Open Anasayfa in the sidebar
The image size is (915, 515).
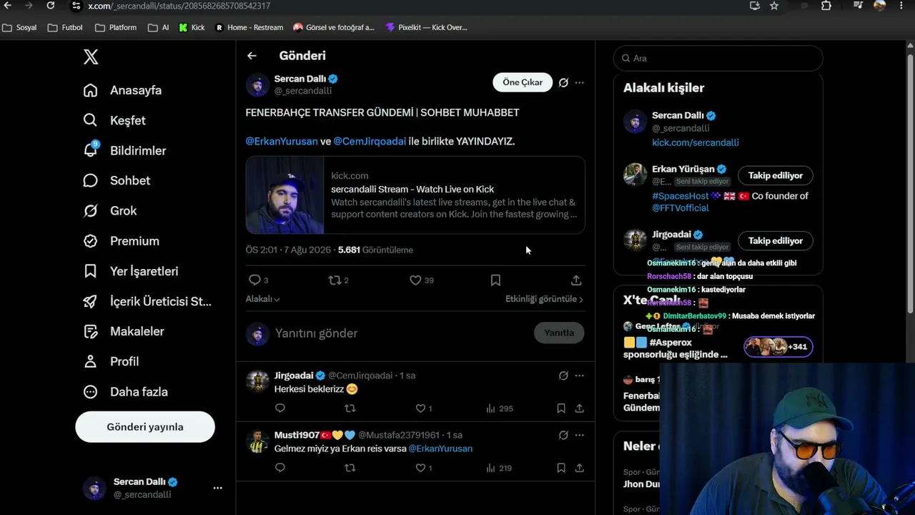click(x=122, y=90)
